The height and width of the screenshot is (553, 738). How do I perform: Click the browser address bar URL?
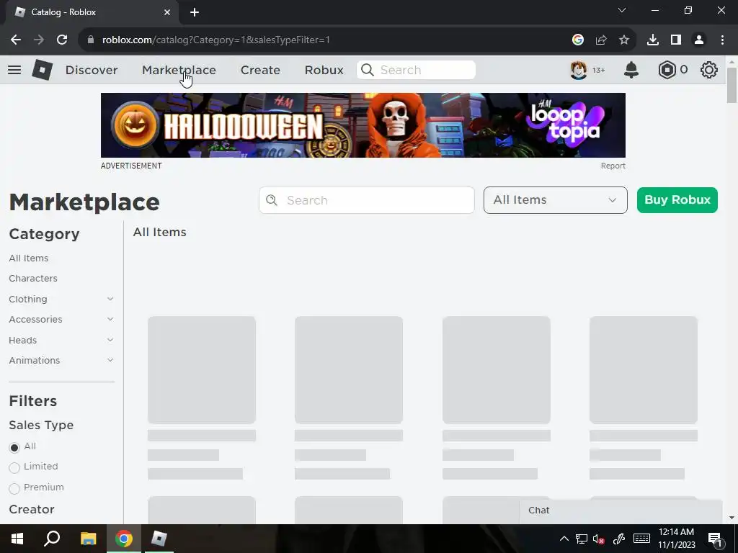216,40
